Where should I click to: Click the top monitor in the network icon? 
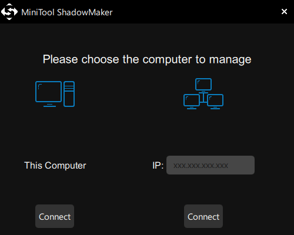coord(203,84)
